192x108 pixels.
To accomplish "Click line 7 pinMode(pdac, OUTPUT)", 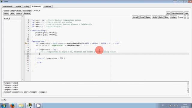I will click(46, 33).
